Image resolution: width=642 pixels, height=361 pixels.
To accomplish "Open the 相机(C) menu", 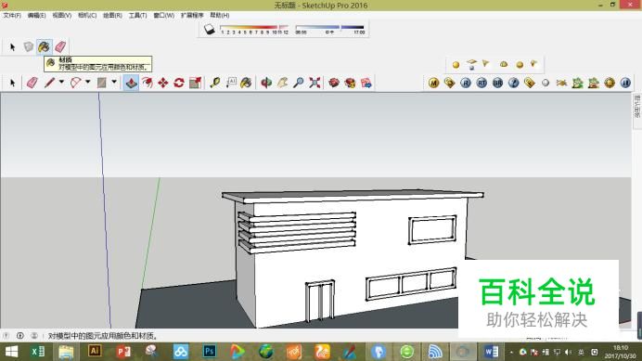I will pyautogui.click(x=87, y=15).
